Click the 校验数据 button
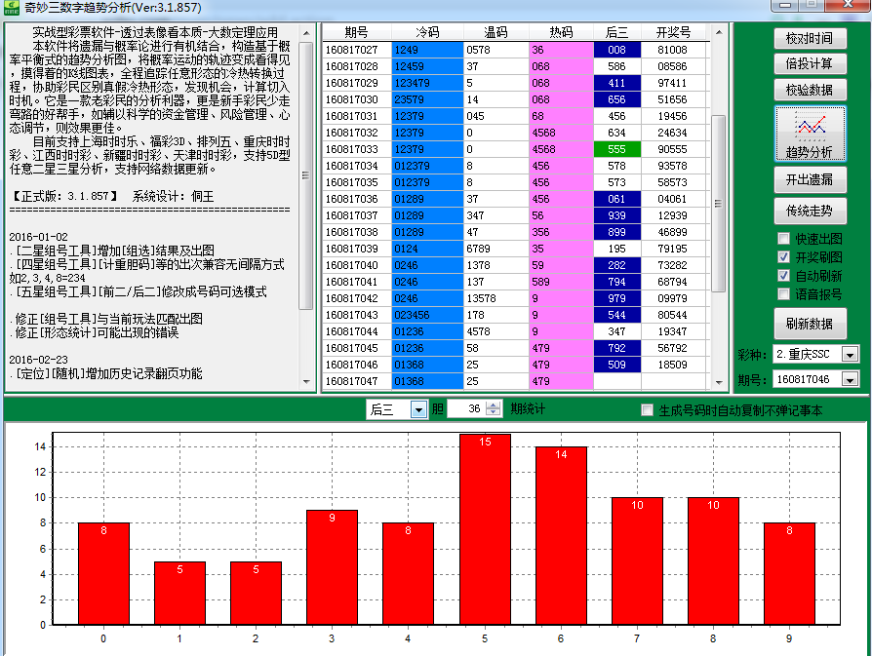Viewport: 872px width, 656px height. pyautogui.click(x=810, y=90)
